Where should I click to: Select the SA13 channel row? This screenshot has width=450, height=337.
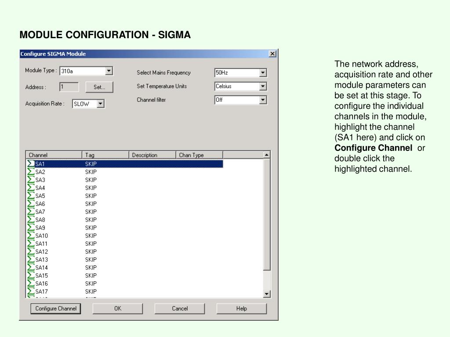(x=125, y=259)
